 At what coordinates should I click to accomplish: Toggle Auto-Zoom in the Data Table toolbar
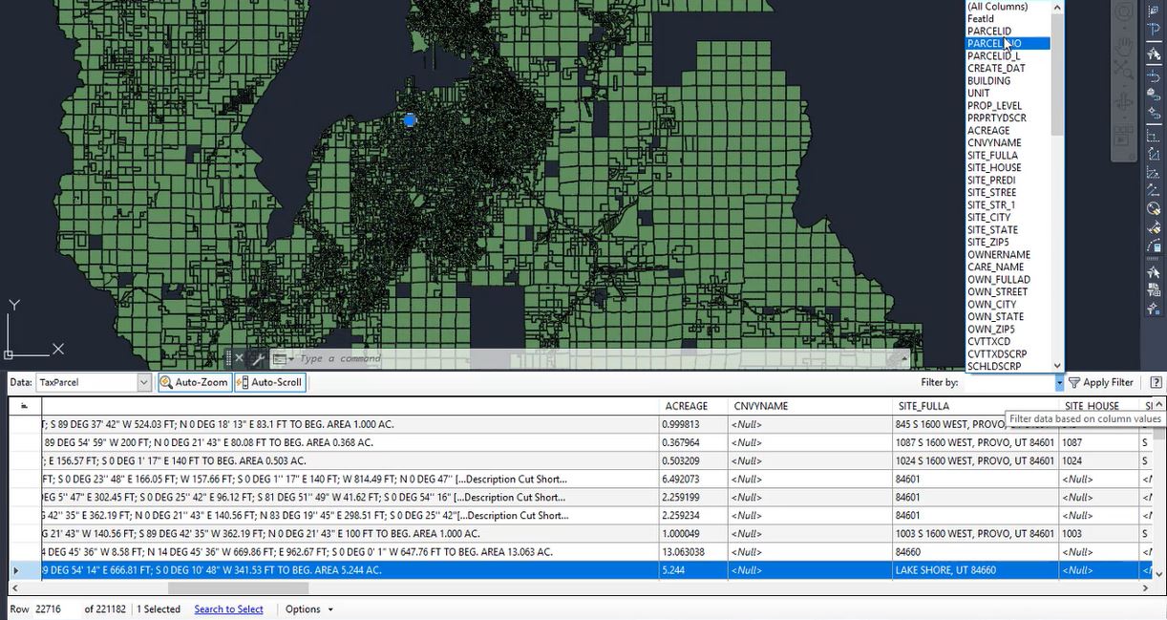[x=194, y=381]
